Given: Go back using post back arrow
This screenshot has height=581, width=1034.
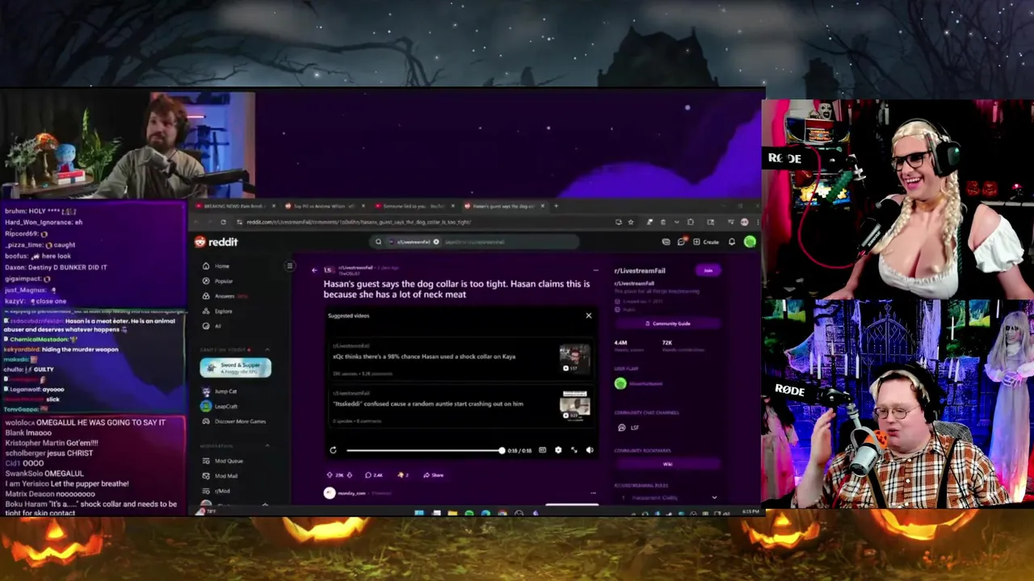Looking at the screenshot, I should pos(314,270).
